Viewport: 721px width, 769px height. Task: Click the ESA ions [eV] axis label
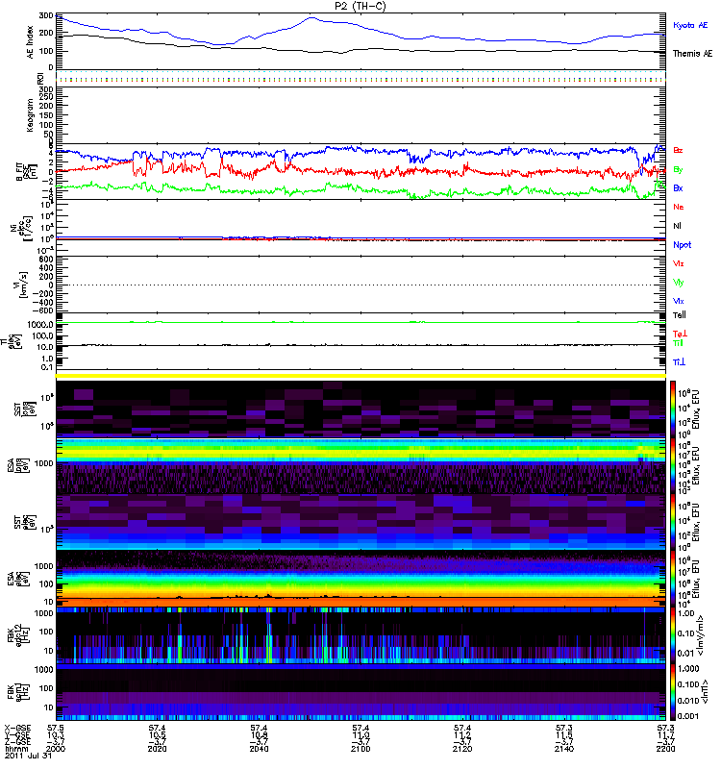coord(18,465)
